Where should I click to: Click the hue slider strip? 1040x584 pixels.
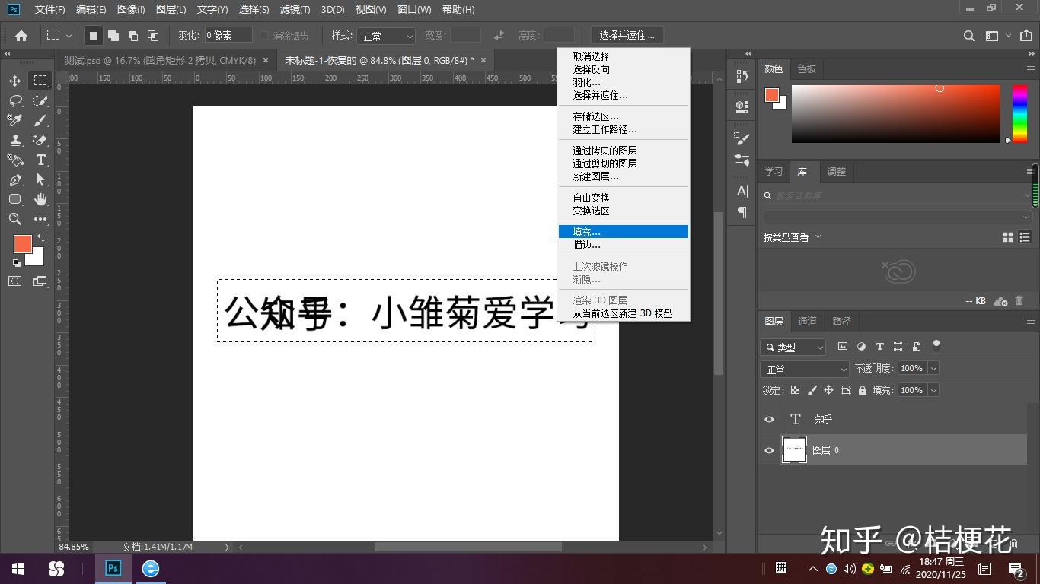tap(1019, 114)
